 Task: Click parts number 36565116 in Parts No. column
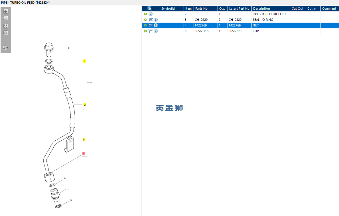(202, 31)
